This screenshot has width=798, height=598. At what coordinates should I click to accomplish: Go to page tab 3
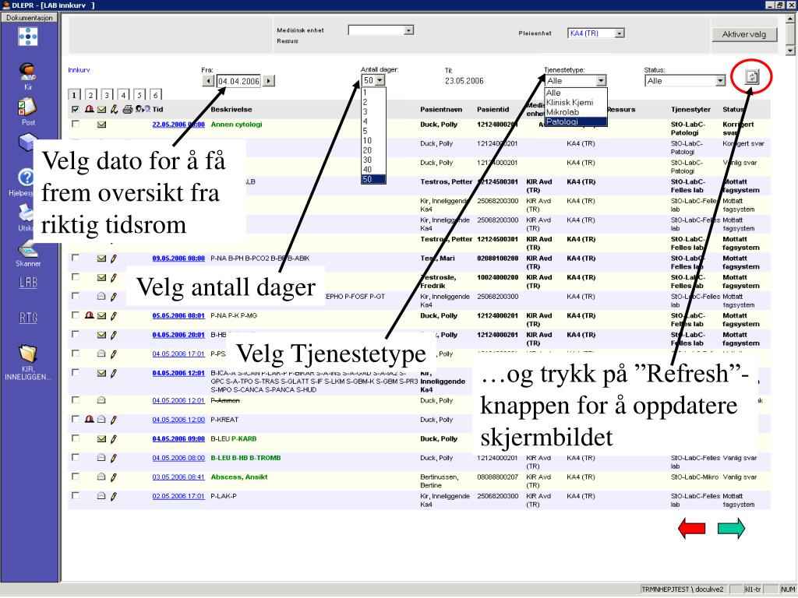[x=107, y=95]
